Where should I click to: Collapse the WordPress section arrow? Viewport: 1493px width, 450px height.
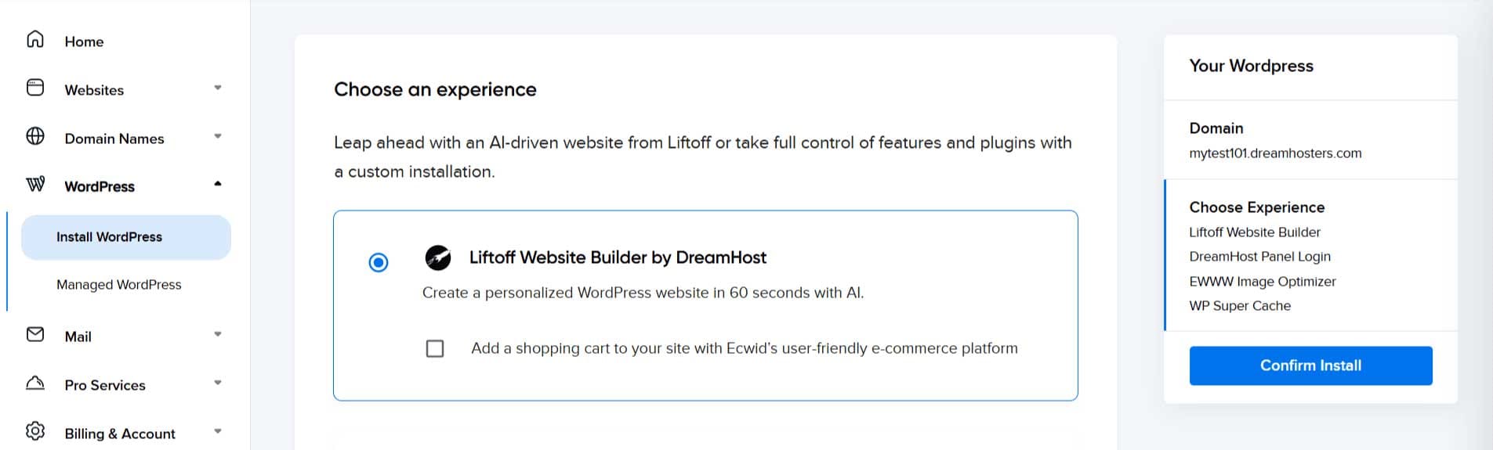coord(218,184)
